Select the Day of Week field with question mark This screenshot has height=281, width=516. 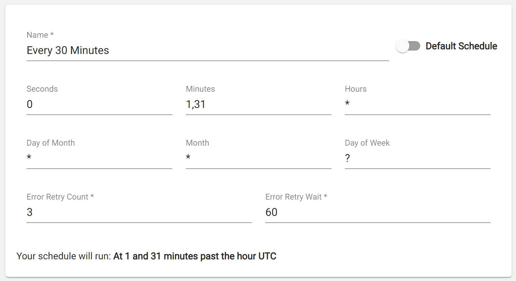[417, 158]
